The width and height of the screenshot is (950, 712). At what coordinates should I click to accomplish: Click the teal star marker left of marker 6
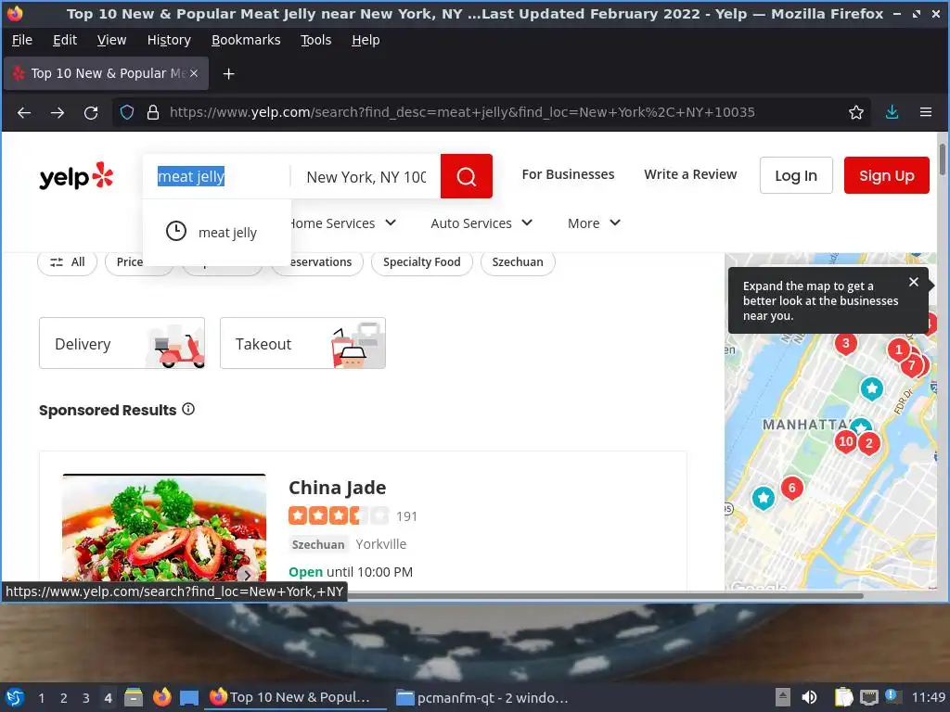click(764, 498)
